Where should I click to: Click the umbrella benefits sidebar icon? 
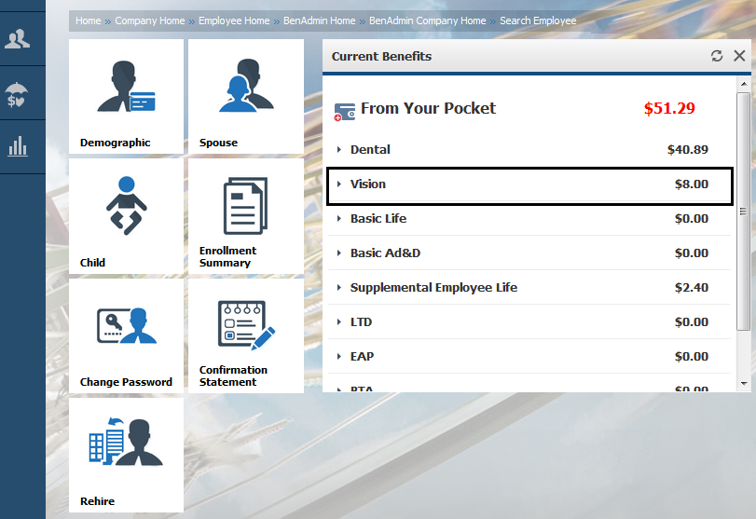pyautogui.click(x=17, y=94)
